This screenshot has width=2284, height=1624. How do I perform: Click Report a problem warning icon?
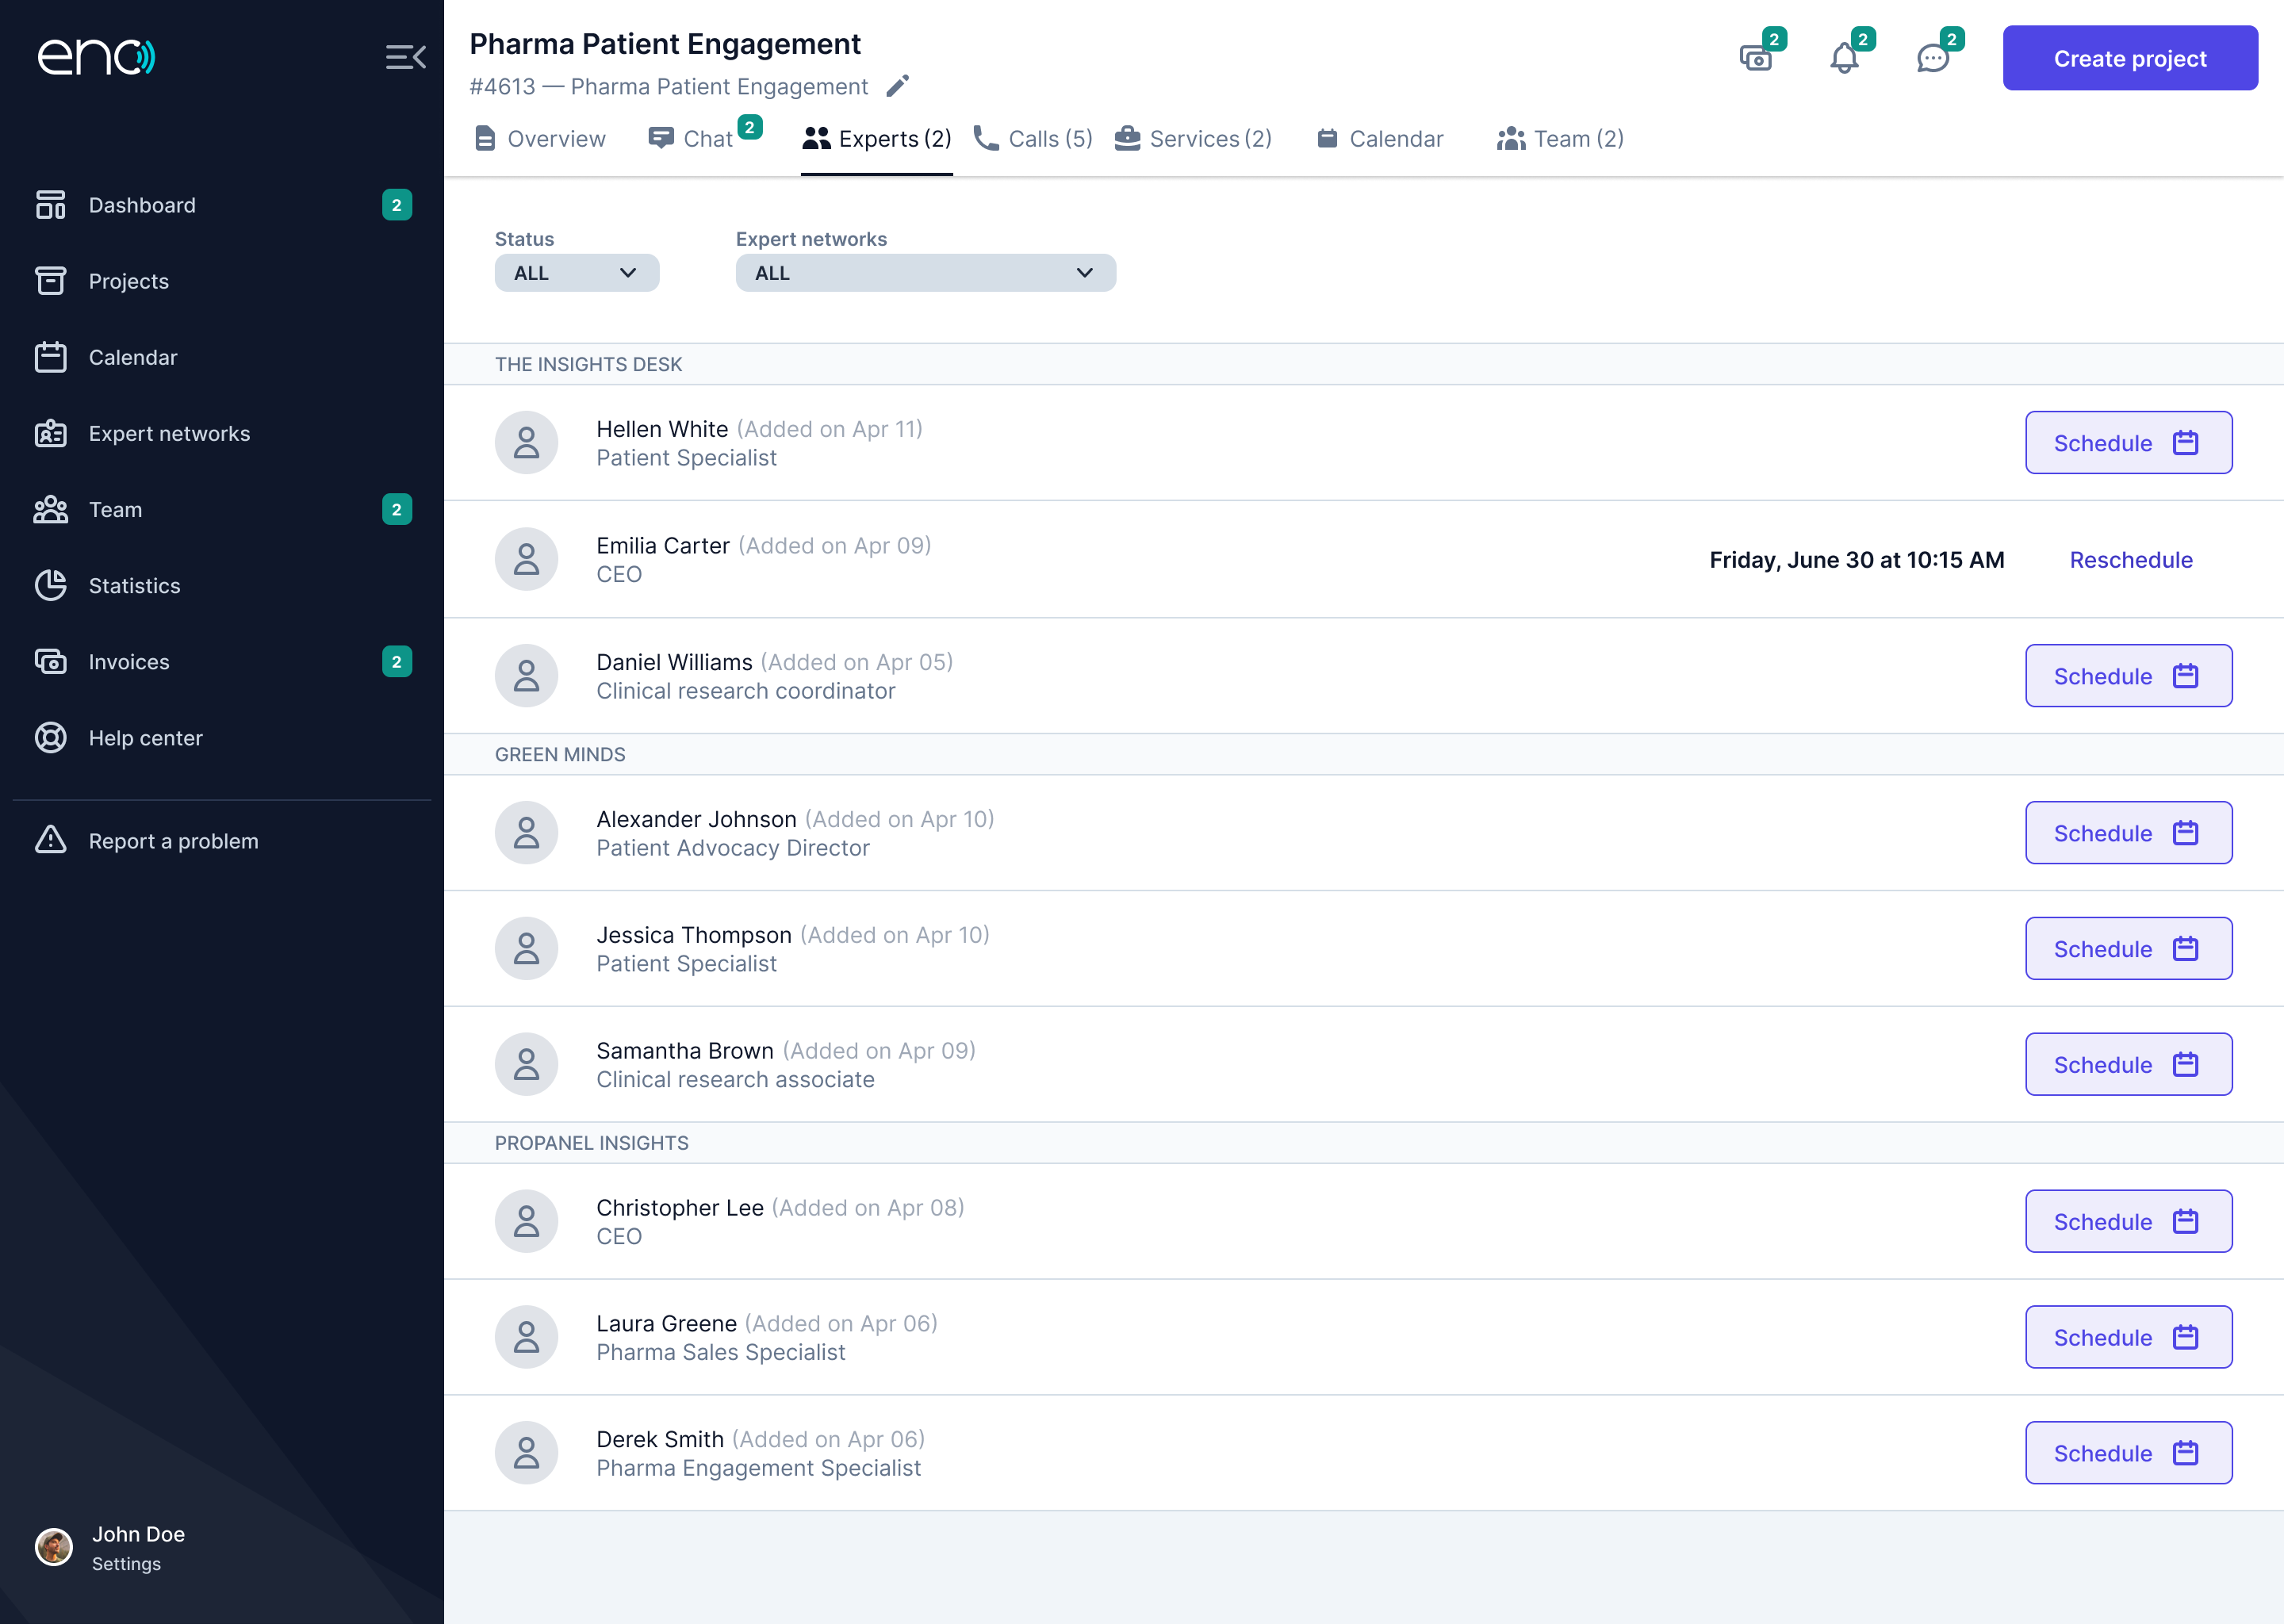(x=50, y=840)
